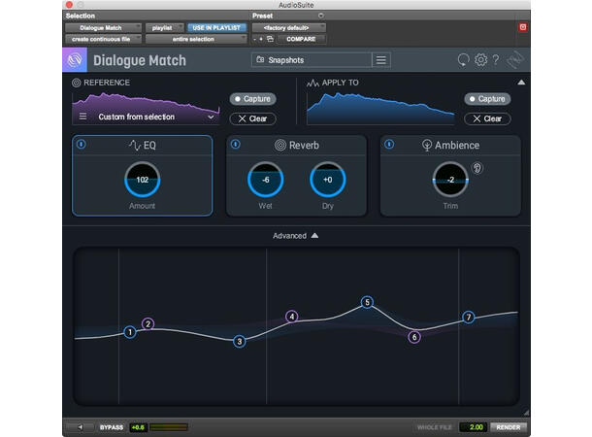Click Clear under REFERENCE
592x437 pixels.
click(x=252, y=118)
